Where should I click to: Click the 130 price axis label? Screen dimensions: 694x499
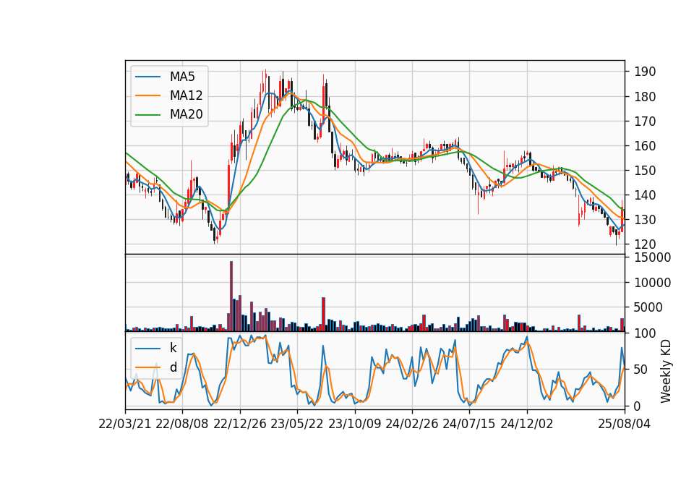[645, 220]
